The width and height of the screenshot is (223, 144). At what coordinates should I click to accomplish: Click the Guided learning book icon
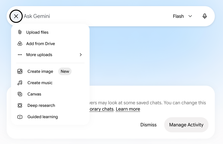pyautogui.click(x=20, y=117)
